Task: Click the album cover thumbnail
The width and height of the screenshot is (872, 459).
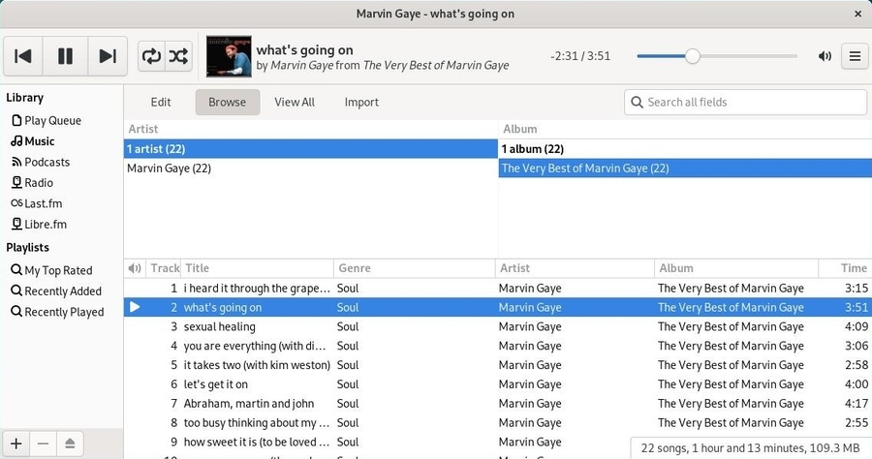Action: 229,56
